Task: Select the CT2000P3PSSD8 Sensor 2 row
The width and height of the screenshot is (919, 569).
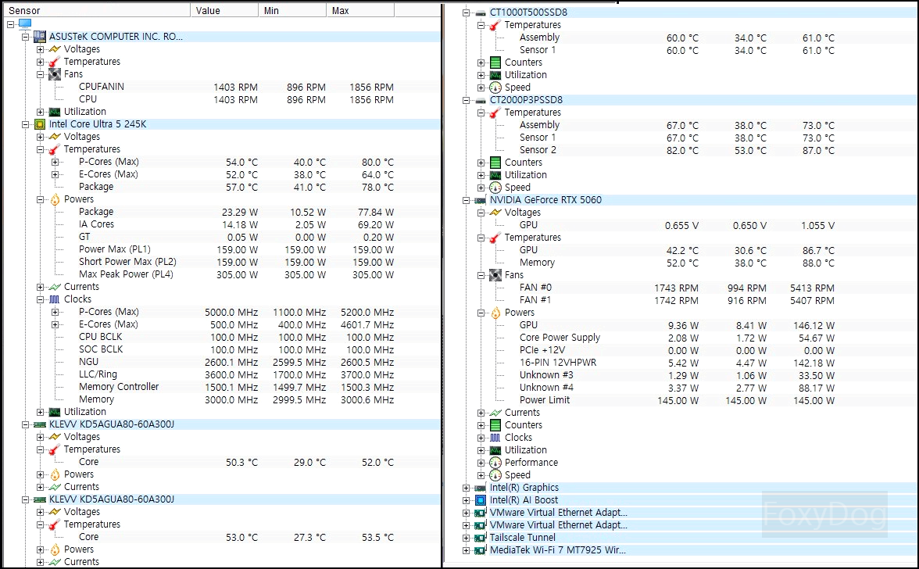Action: point(683,150)
